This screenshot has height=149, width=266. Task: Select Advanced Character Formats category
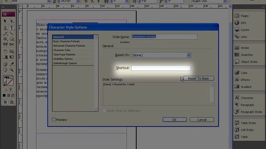tap(73, 46)
